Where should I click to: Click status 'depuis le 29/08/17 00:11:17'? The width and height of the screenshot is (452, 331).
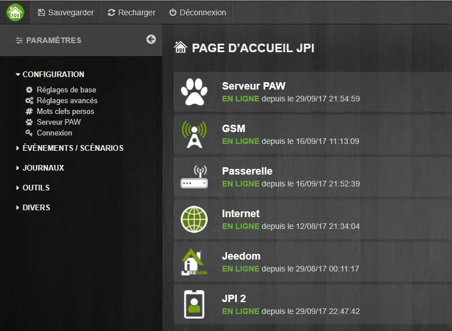tap(311, 269)
